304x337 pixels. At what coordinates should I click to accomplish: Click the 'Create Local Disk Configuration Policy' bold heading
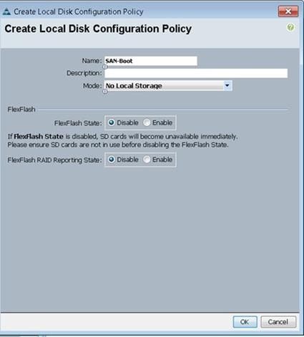[98, 29]
